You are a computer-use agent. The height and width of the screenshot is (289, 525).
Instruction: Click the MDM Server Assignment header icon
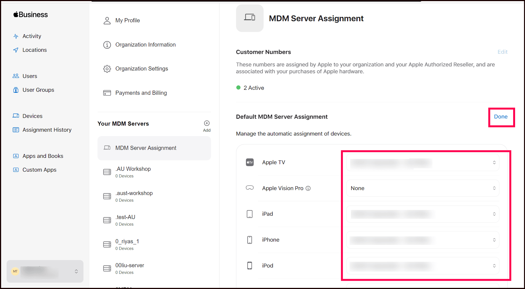(250, 18)
